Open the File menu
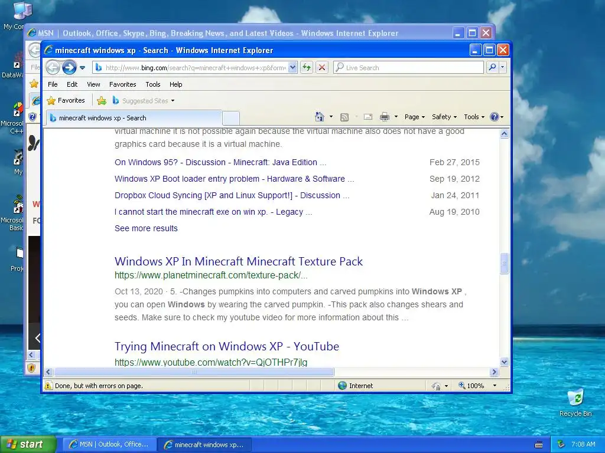 (x=53, y=84)
